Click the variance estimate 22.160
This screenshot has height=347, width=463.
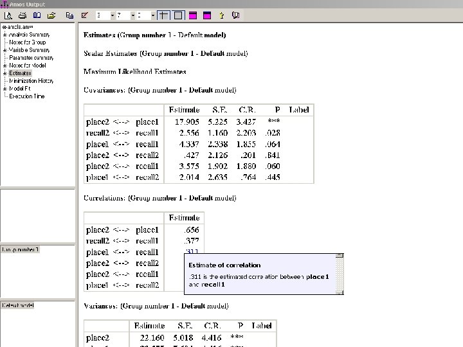tap(152, 338)
